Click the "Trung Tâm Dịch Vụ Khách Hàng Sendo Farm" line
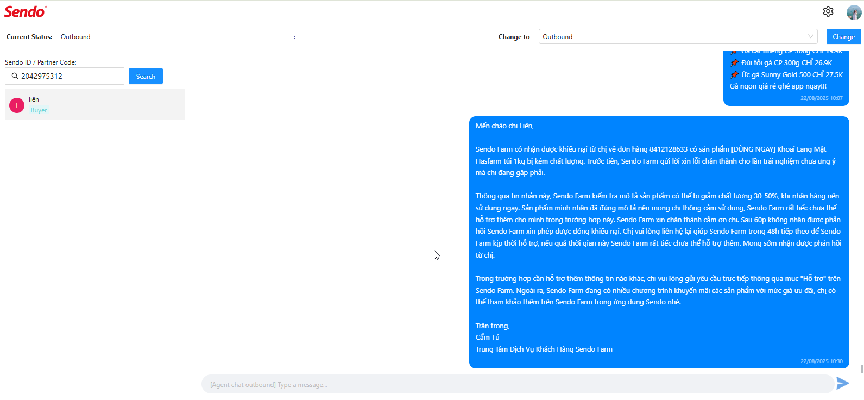This screenshot has height=400, width=864. tap(544, 349)
